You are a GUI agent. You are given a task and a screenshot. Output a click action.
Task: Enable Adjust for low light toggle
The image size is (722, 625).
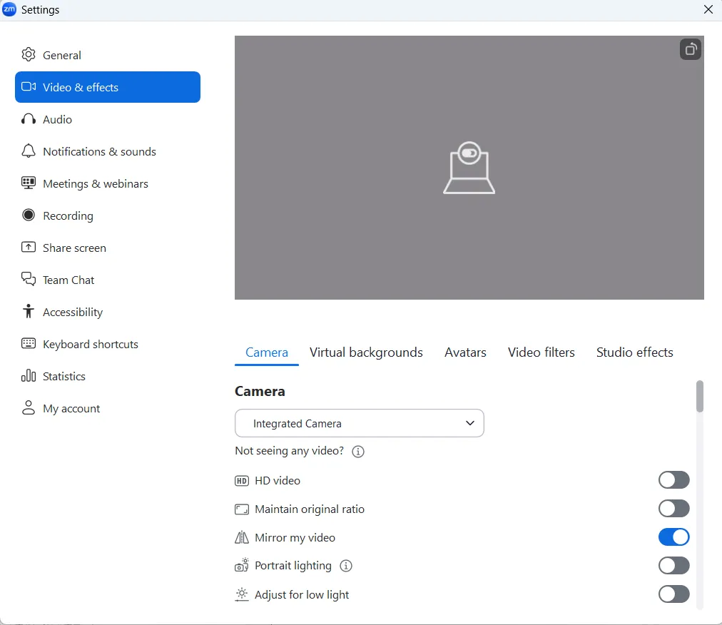click(x=673, y=594)
